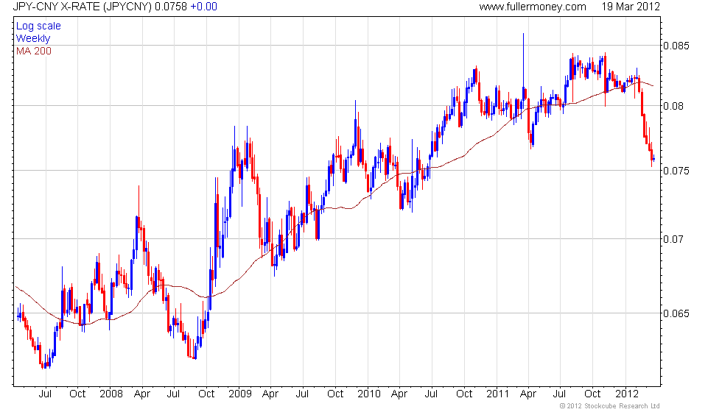
Task: Click the 0.07 price axis label
Action: click(673, 239)
